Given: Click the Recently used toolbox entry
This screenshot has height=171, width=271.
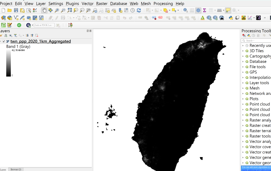Looking at the screenshot, I should pos(260,46).
